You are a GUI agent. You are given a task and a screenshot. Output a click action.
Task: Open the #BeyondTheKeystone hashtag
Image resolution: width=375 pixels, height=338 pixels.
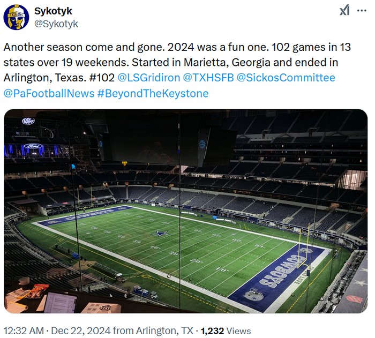[153, 93]
